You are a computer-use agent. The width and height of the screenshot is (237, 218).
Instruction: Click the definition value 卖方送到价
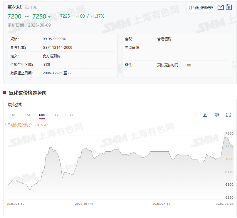point(52,56)
